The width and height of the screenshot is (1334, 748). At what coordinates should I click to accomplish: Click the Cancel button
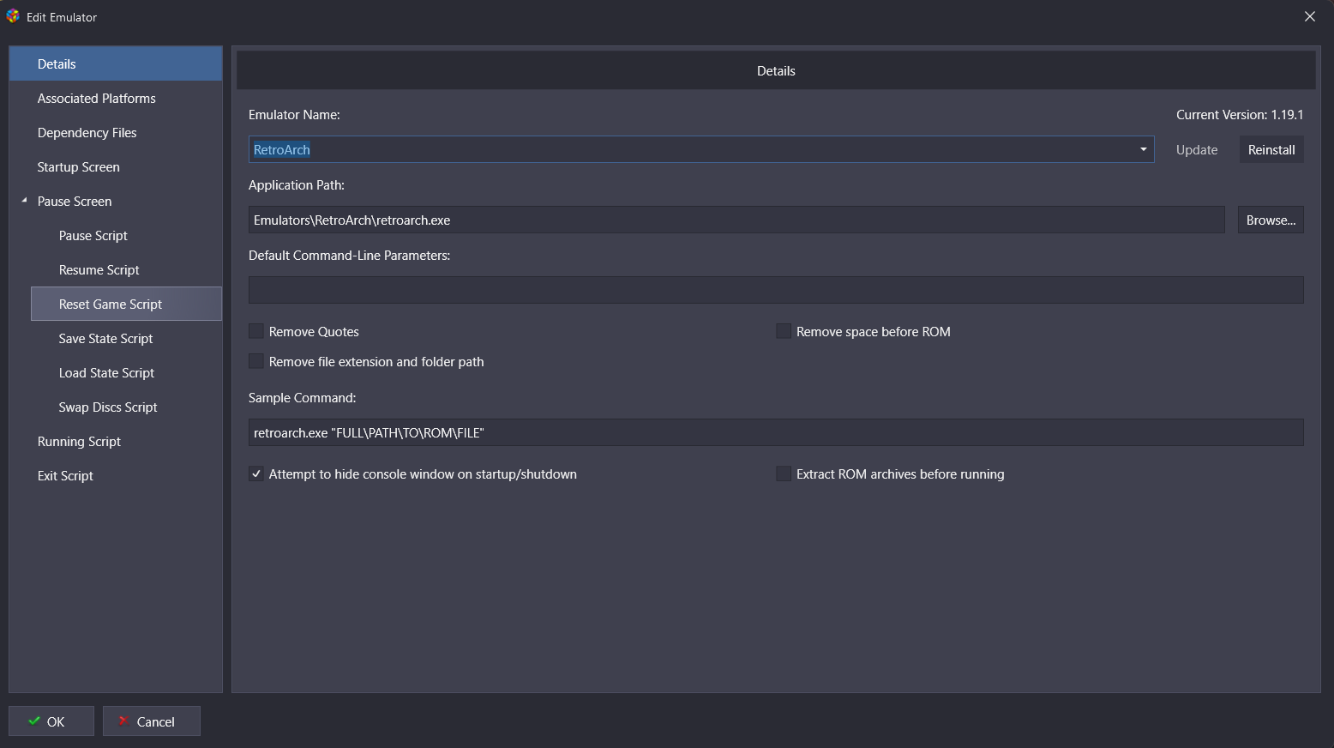pyautogui.click(x=152, y=721)
